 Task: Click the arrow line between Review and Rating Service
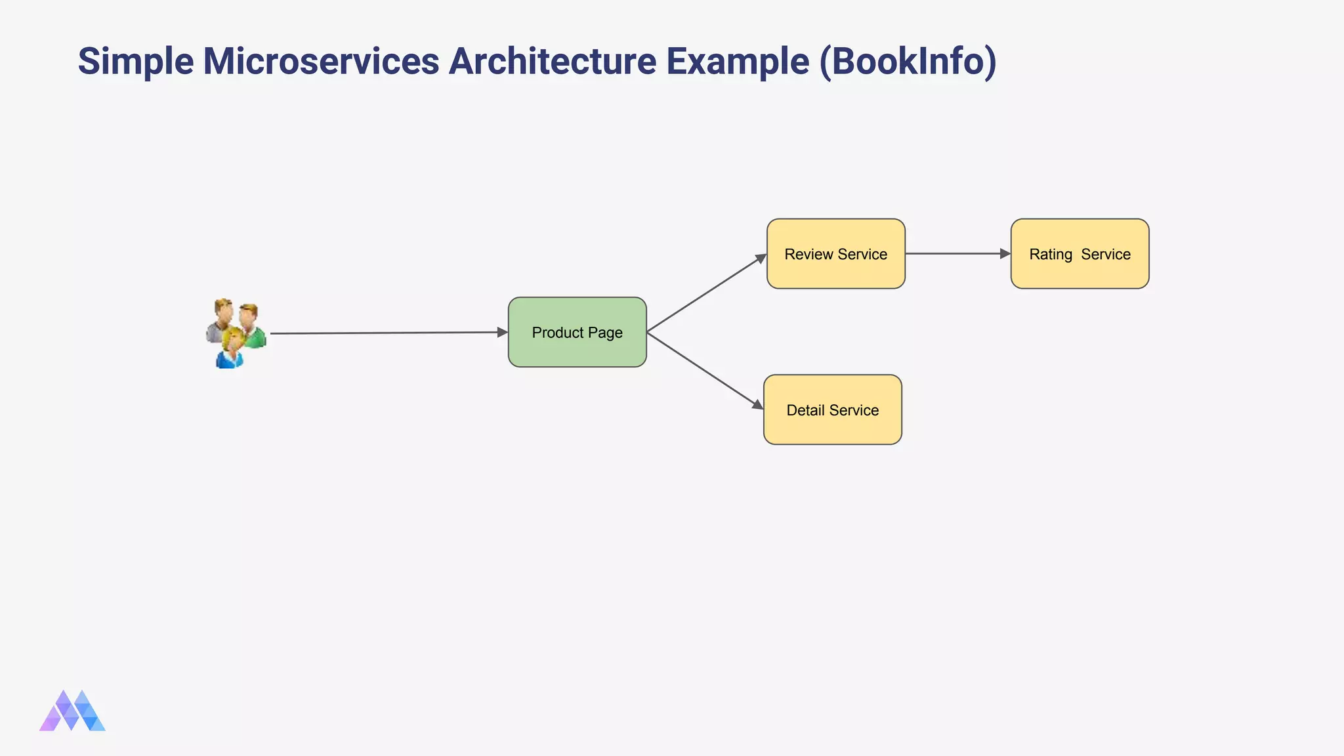coord(952,253)
